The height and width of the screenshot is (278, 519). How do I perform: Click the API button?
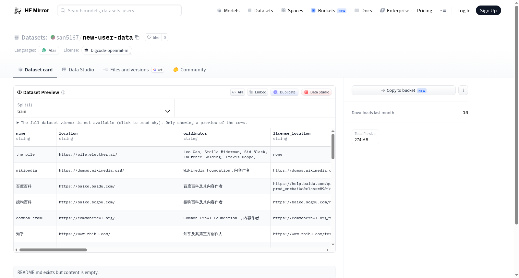(237, 92)
